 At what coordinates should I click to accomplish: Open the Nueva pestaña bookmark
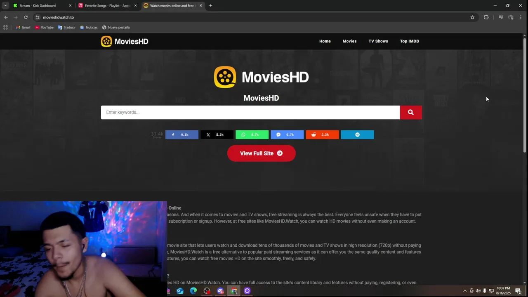pyautogui.click(x=116, y=27)
